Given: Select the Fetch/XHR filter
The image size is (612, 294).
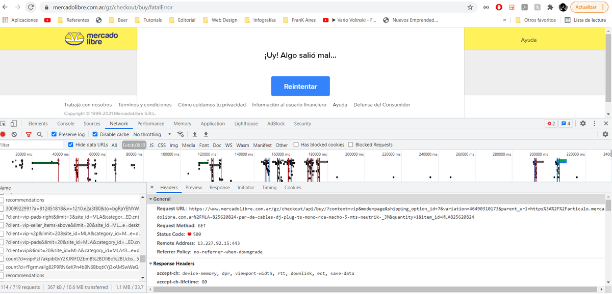Looking at the screenshot, I should point(134,145).
